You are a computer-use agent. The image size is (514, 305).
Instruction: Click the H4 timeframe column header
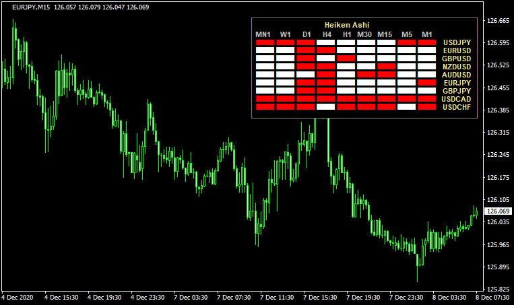(x=327, y=34)
